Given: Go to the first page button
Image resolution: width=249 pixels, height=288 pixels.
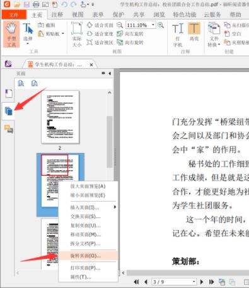Looking at the screenshot, I should click(136, 282).
